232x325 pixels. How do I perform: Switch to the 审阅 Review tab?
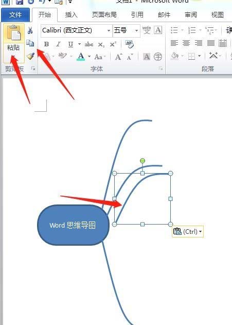191,15
